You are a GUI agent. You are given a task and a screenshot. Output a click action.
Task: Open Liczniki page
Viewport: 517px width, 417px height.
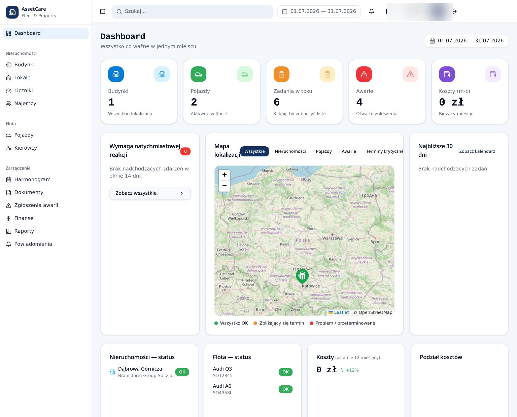pos(46,90)
